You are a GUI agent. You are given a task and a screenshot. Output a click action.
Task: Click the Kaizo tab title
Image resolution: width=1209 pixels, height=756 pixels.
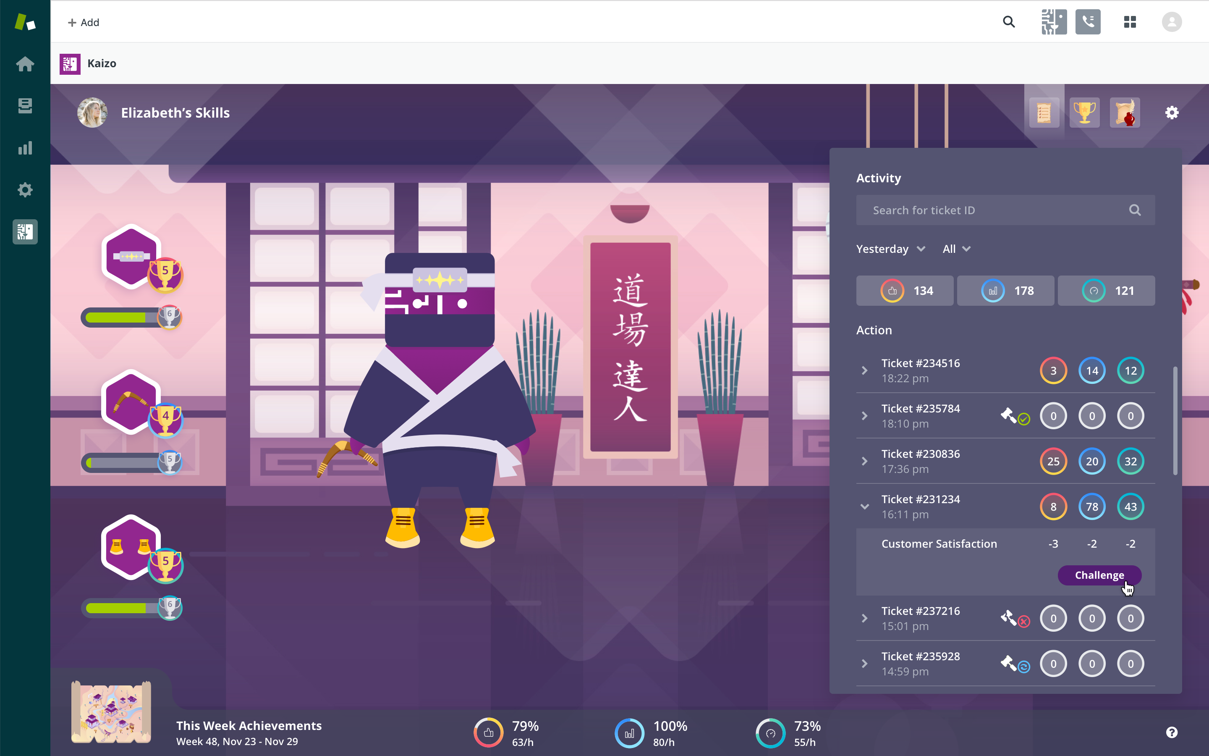pyautogui.click(x=102, y=63)
